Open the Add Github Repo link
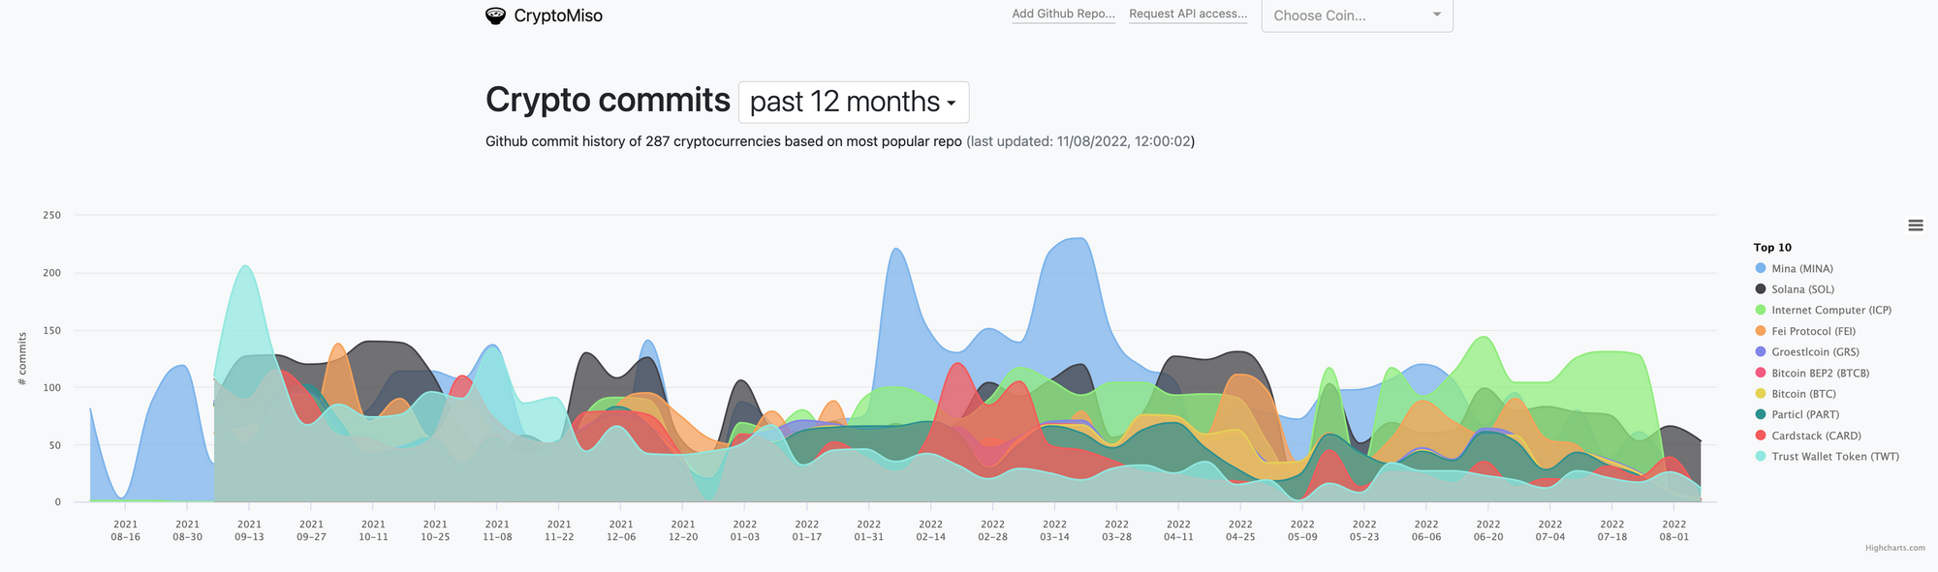Viewport: 1938px width, 572px height. tap(1063, 14)
